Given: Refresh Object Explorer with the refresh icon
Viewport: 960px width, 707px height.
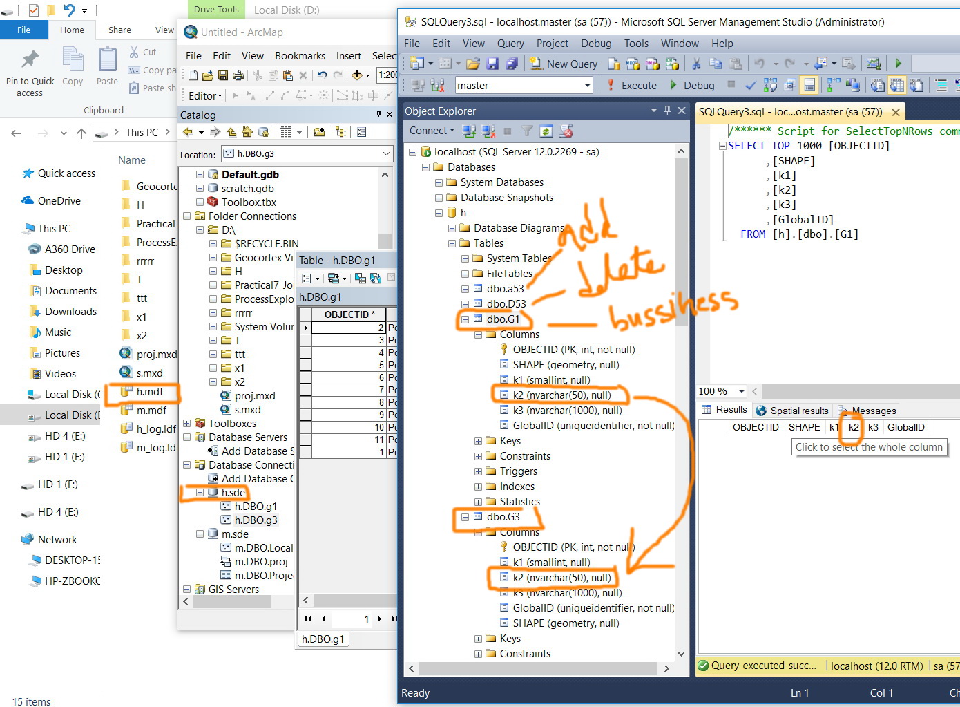Looking at the screenshot, I should (x=546, y=131).
